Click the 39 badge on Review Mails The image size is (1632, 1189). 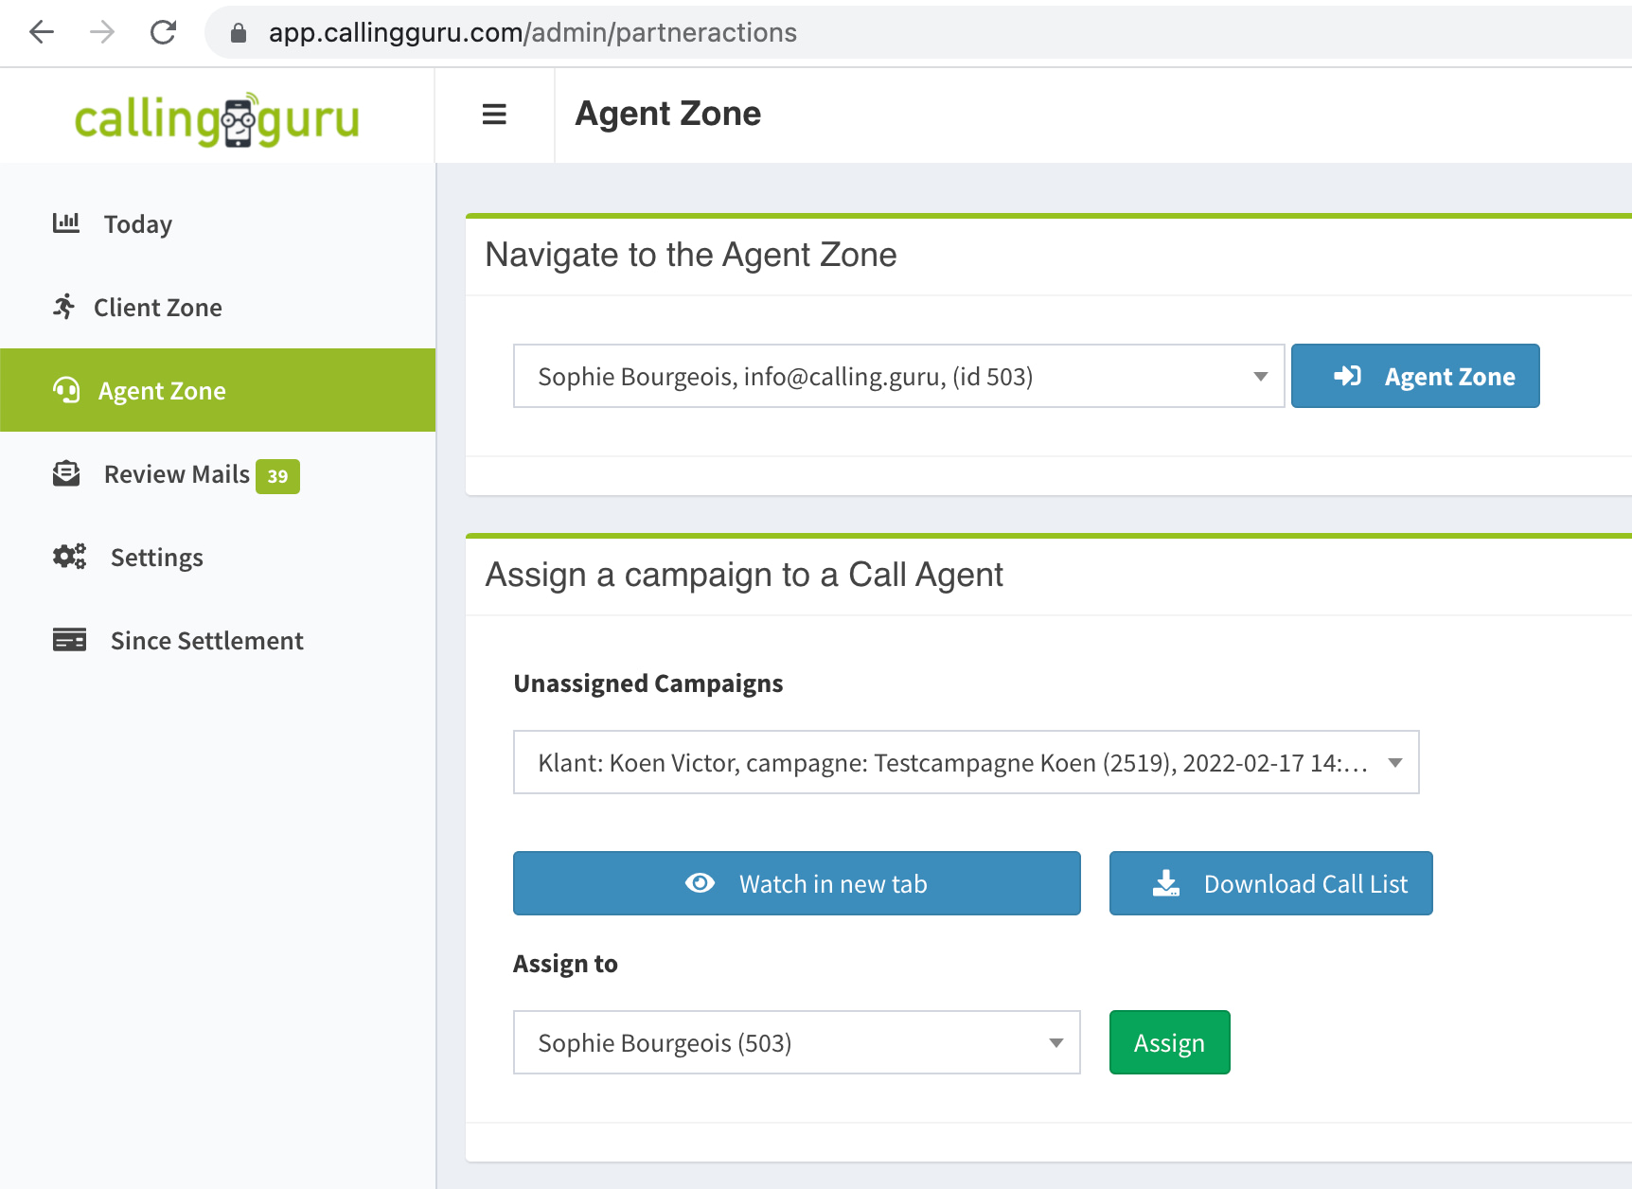(277, 476)
